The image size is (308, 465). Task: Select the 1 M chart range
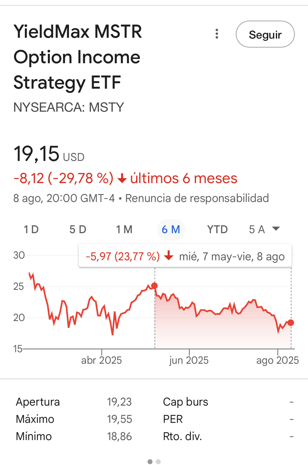(x=124, y=229)
